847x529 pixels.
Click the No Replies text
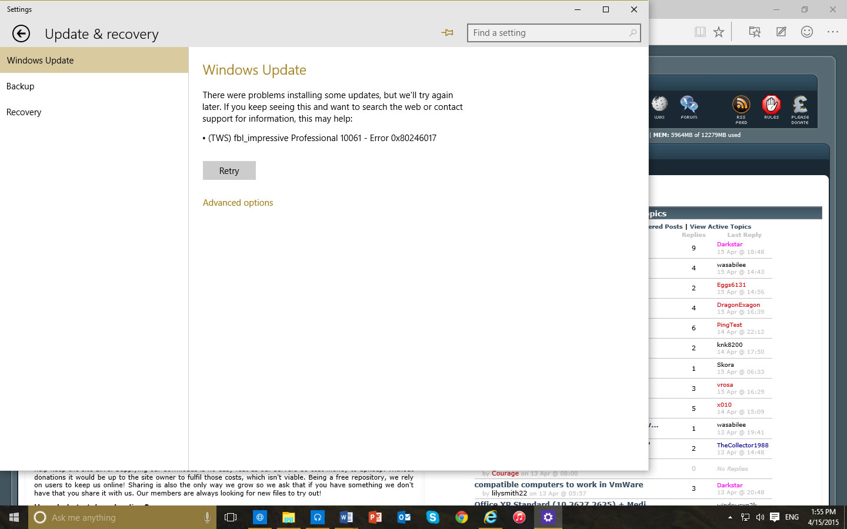[732, 468]
